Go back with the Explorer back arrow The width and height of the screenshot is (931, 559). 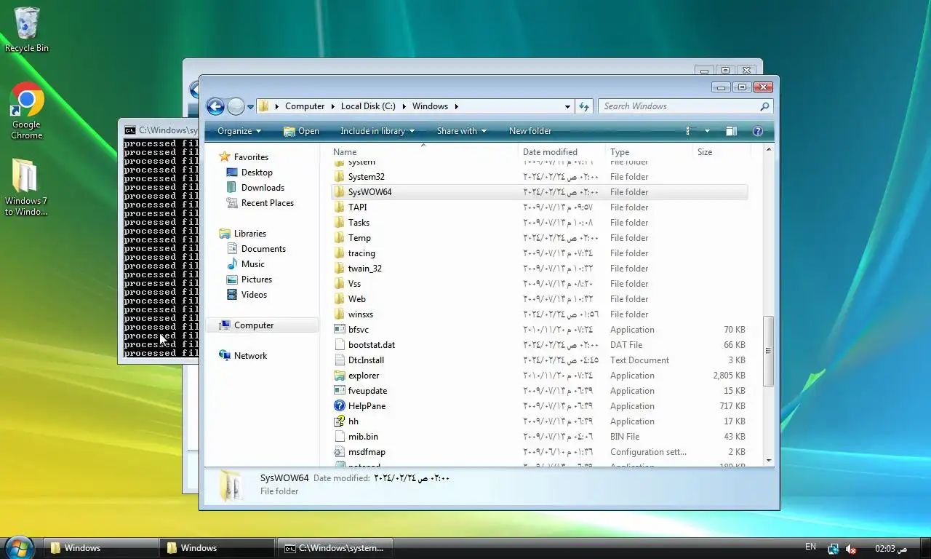pos(215,106)
